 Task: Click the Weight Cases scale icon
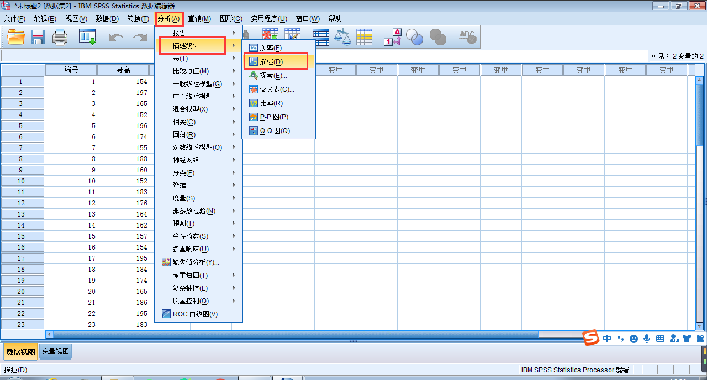click(x=342, y=37)
